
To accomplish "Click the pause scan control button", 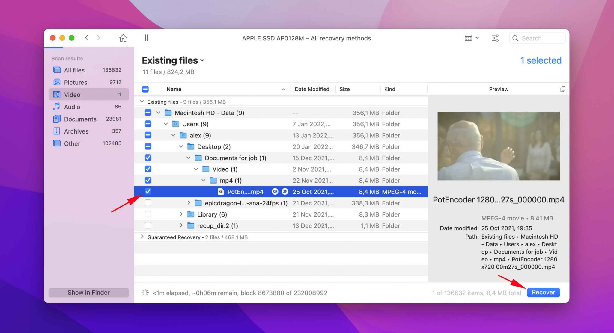I will coord(147,38).
